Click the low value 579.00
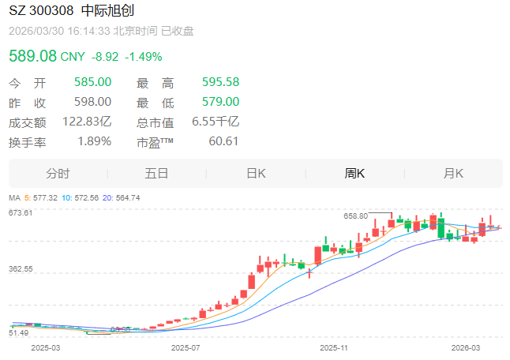This screenshot has height=360, width=510. coord(220,102)
